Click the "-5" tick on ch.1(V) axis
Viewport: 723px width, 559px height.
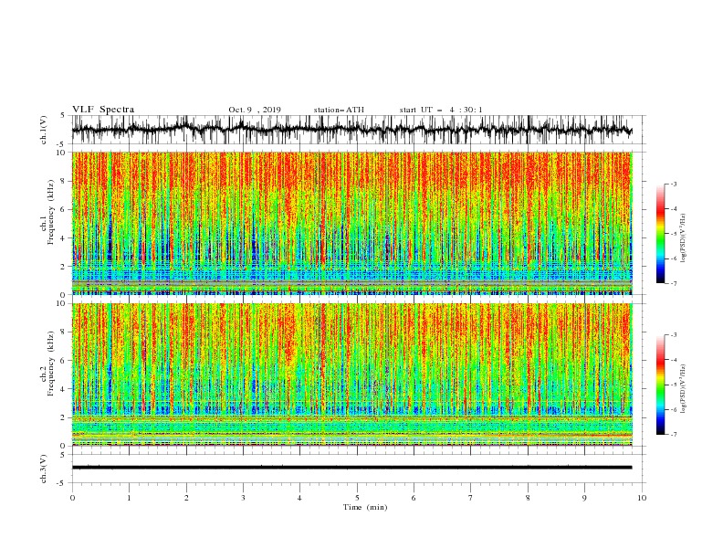tap(62, 144)
